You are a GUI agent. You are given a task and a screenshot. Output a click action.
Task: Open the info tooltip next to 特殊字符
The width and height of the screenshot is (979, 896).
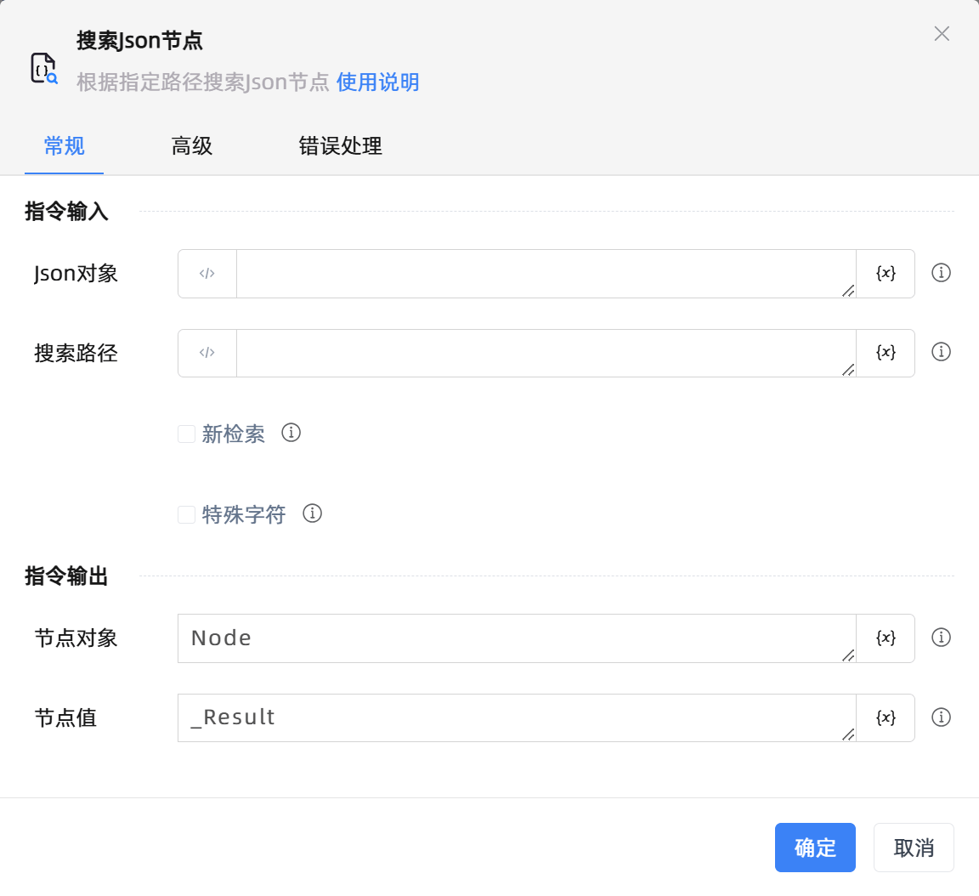[x=312, y=513]
